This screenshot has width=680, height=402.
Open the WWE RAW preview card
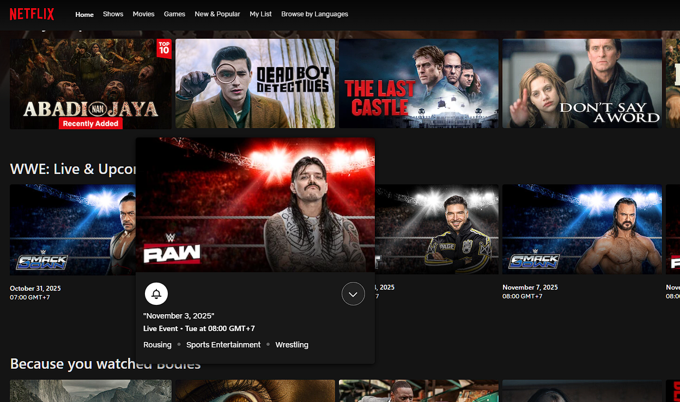click(255, 205)
